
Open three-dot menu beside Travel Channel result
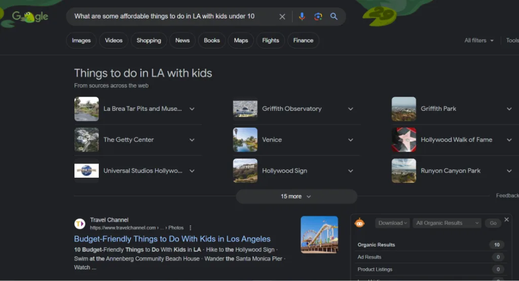coord(191,228)
